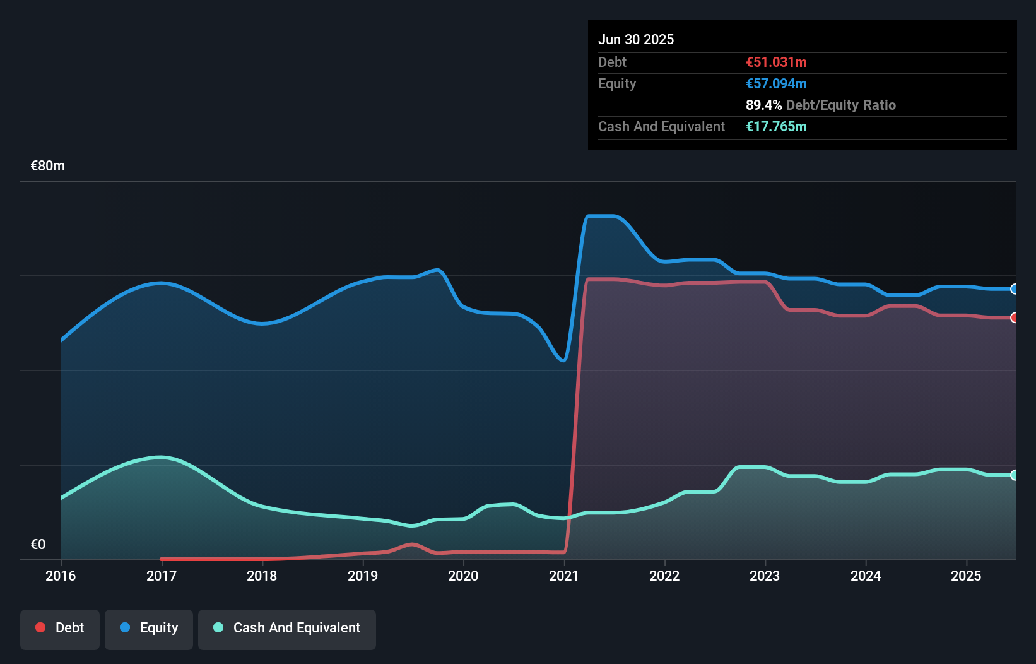This screenshot has height=664, width=1036.
Task: Click the Jun 30 2025 tooltip date
Action: tap(636, 39)
